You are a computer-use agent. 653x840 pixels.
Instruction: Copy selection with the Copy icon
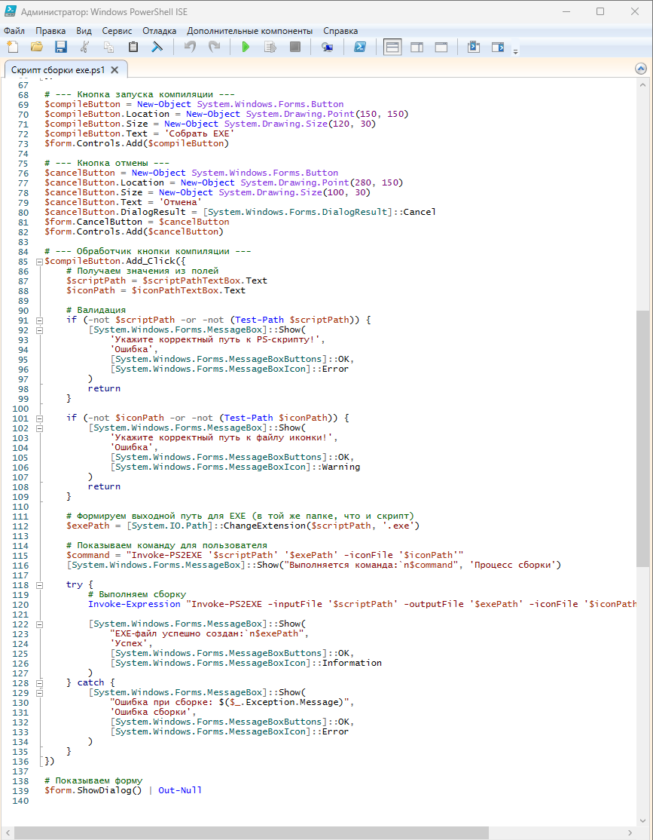(108, 48)
